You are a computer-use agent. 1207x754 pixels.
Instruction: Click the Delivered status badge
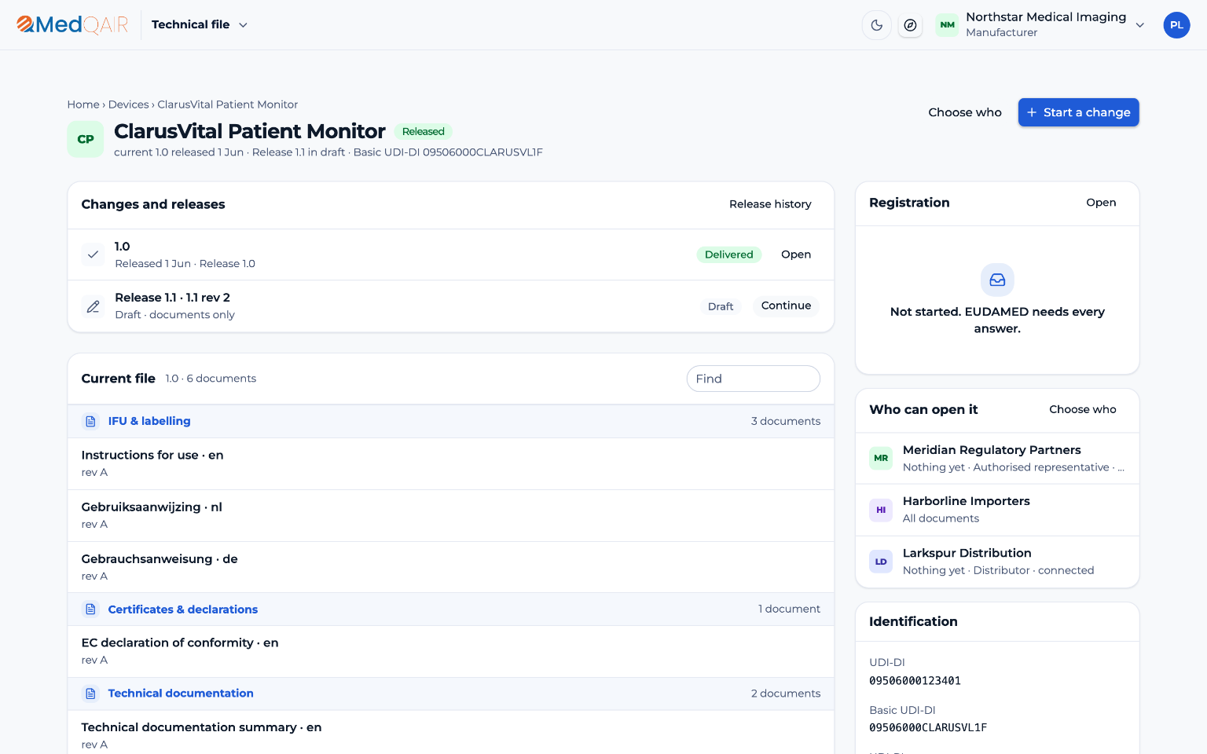728,254
